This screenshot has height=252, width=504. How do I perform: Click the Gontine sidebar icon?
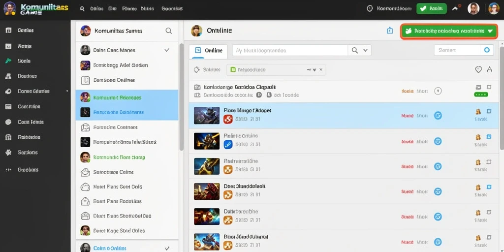9,30
